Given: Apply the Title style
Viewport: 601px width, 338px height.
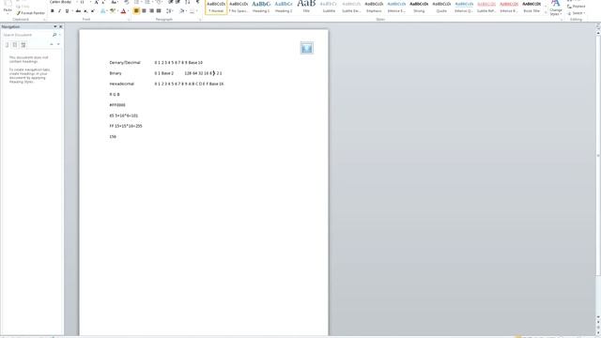Looking at the screenshot, I should tap(306, 8).
